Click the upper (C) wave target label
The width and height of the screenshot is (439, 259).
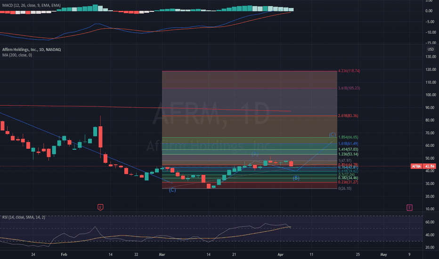tap(333, 135)
